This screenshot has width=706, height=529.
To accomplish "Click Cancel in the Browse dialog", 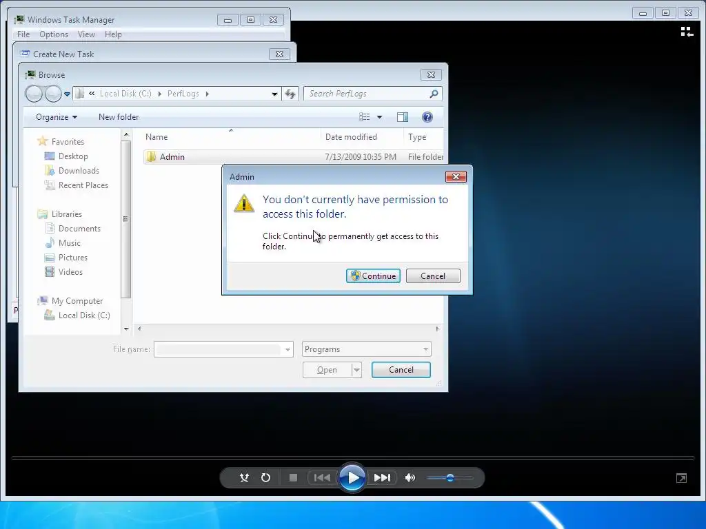I will [x=401, y=370].
